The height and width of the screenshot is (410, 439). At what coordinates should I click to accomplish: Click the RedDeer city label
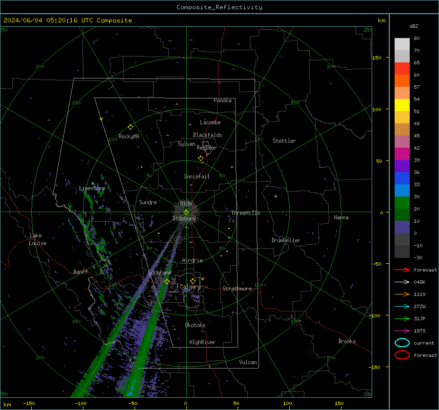(207, 148)
